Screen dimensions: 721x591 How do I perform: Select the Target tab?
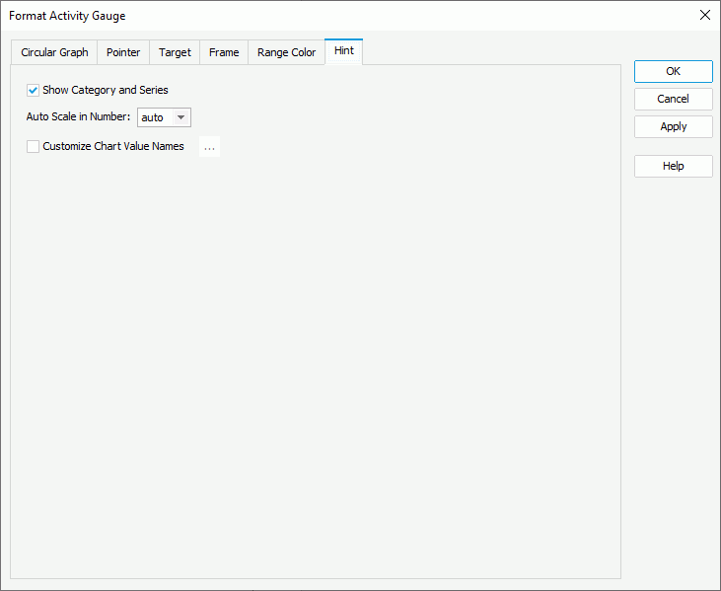coord(175,52)
